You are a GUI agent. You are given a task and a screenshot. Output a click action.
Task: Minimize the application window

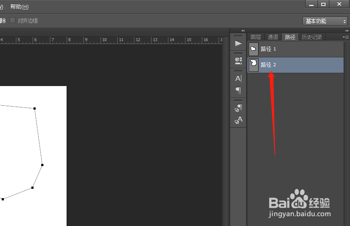311,4
